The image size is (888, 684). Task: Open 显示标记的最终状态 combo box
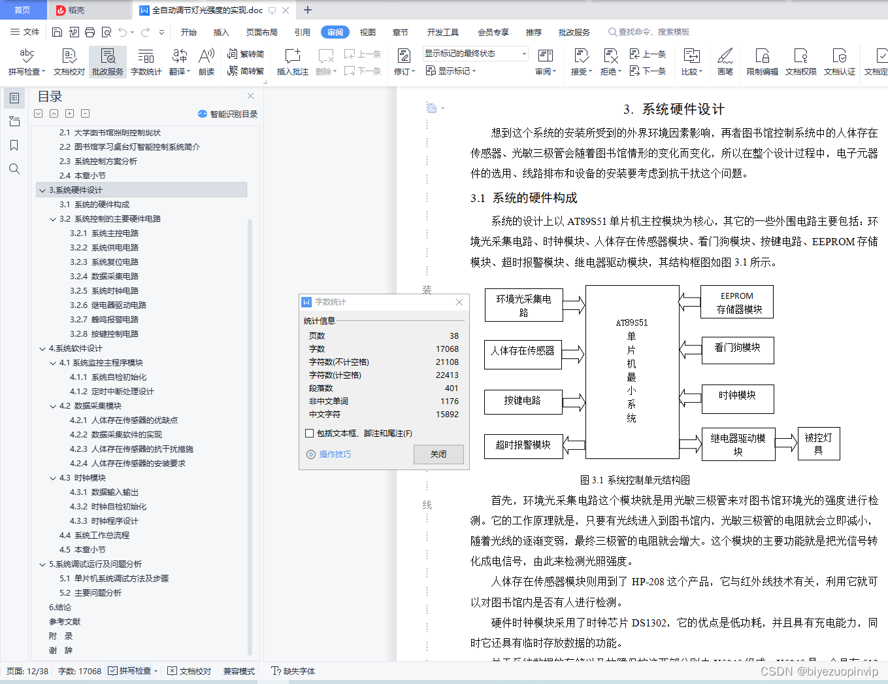click(475, 54)
